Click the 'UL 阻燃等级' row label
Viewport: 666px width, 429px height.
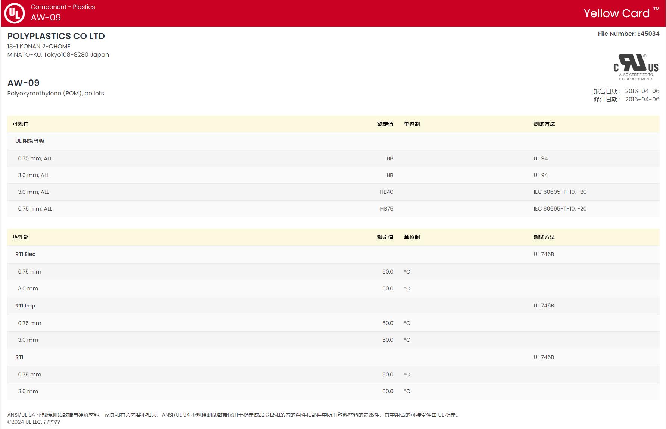30,141
